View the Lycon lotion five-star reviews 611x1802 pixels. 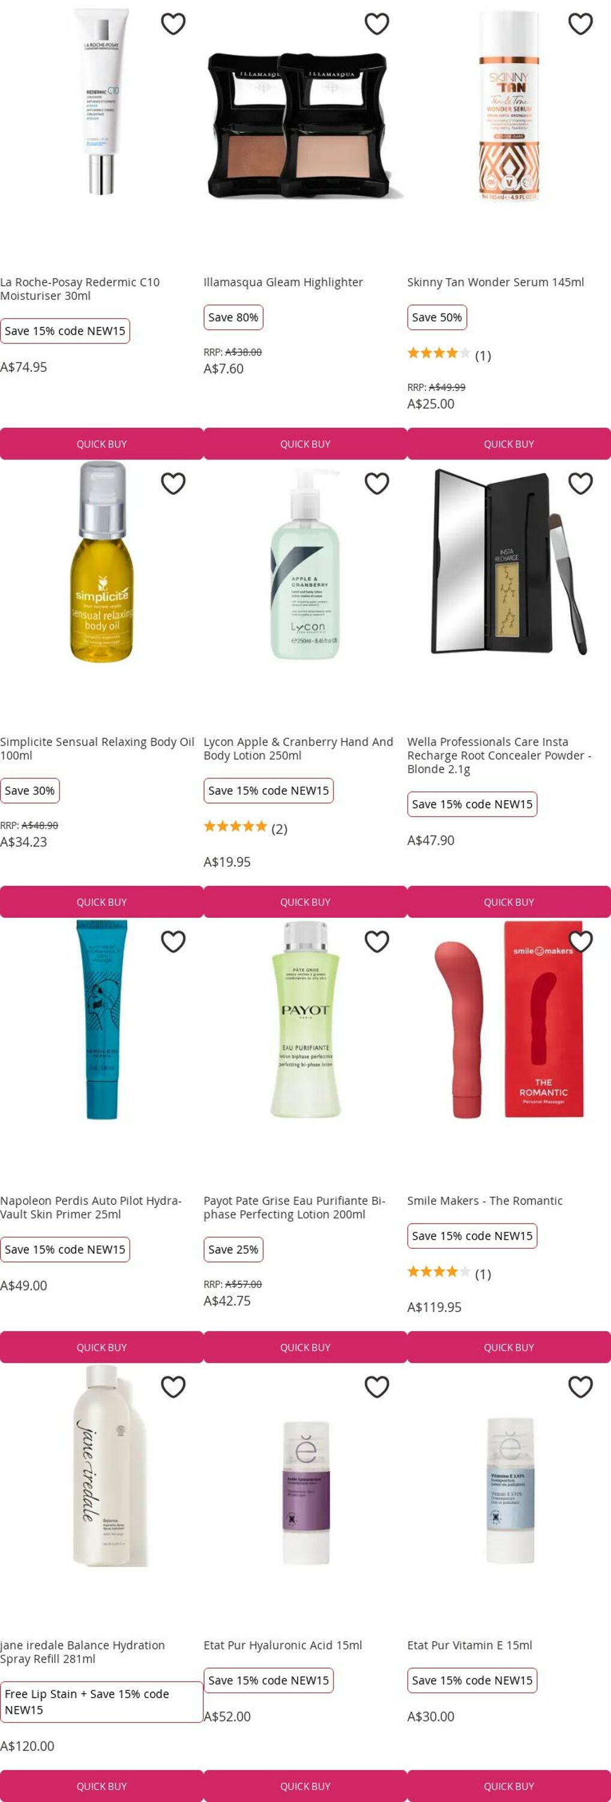pos(245,828)
